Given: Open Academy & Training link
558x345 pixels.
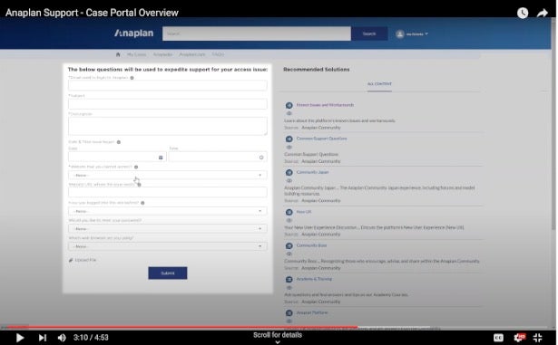Looking at the screenshot, I should 314,279.
